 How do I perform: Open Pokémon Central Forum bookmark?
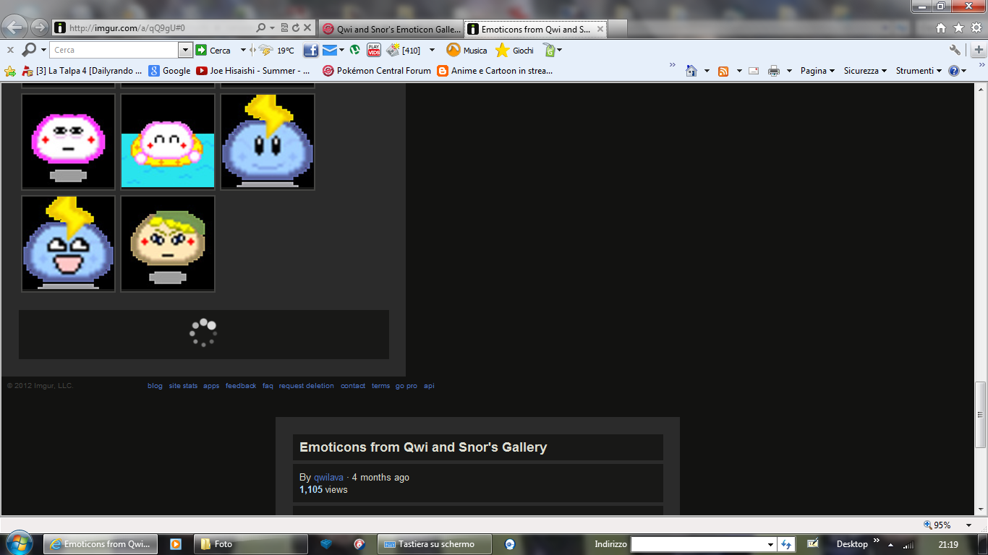[x=376, y=71]
